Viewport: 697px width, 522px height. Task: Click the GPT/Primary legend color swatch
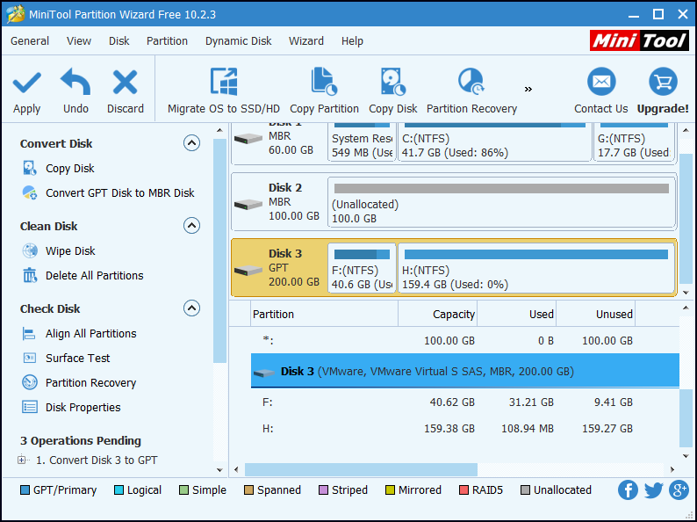pos(25,490)
